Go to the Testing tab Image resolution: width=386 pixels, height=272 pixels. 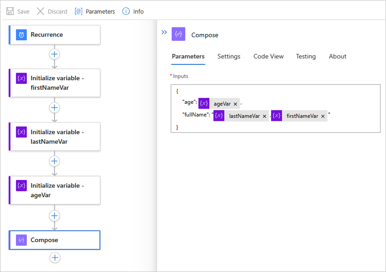pyautogui.click(x=306, y=56)
